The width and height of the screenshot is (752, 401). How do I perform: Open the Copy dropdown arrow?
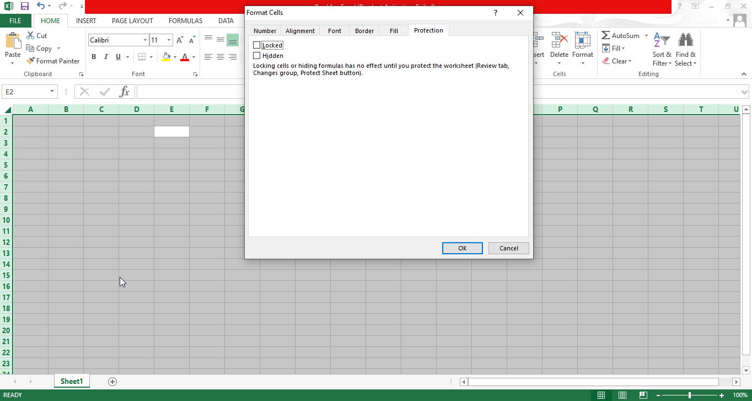58,49
